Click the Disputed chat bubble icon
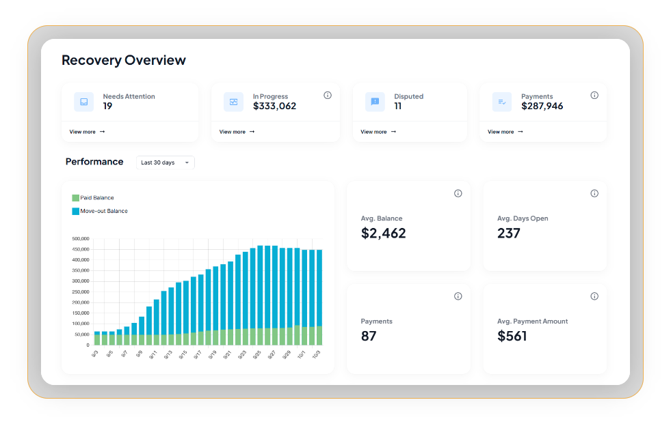Screen dimensions: 671x428 (x=375, y=102)
